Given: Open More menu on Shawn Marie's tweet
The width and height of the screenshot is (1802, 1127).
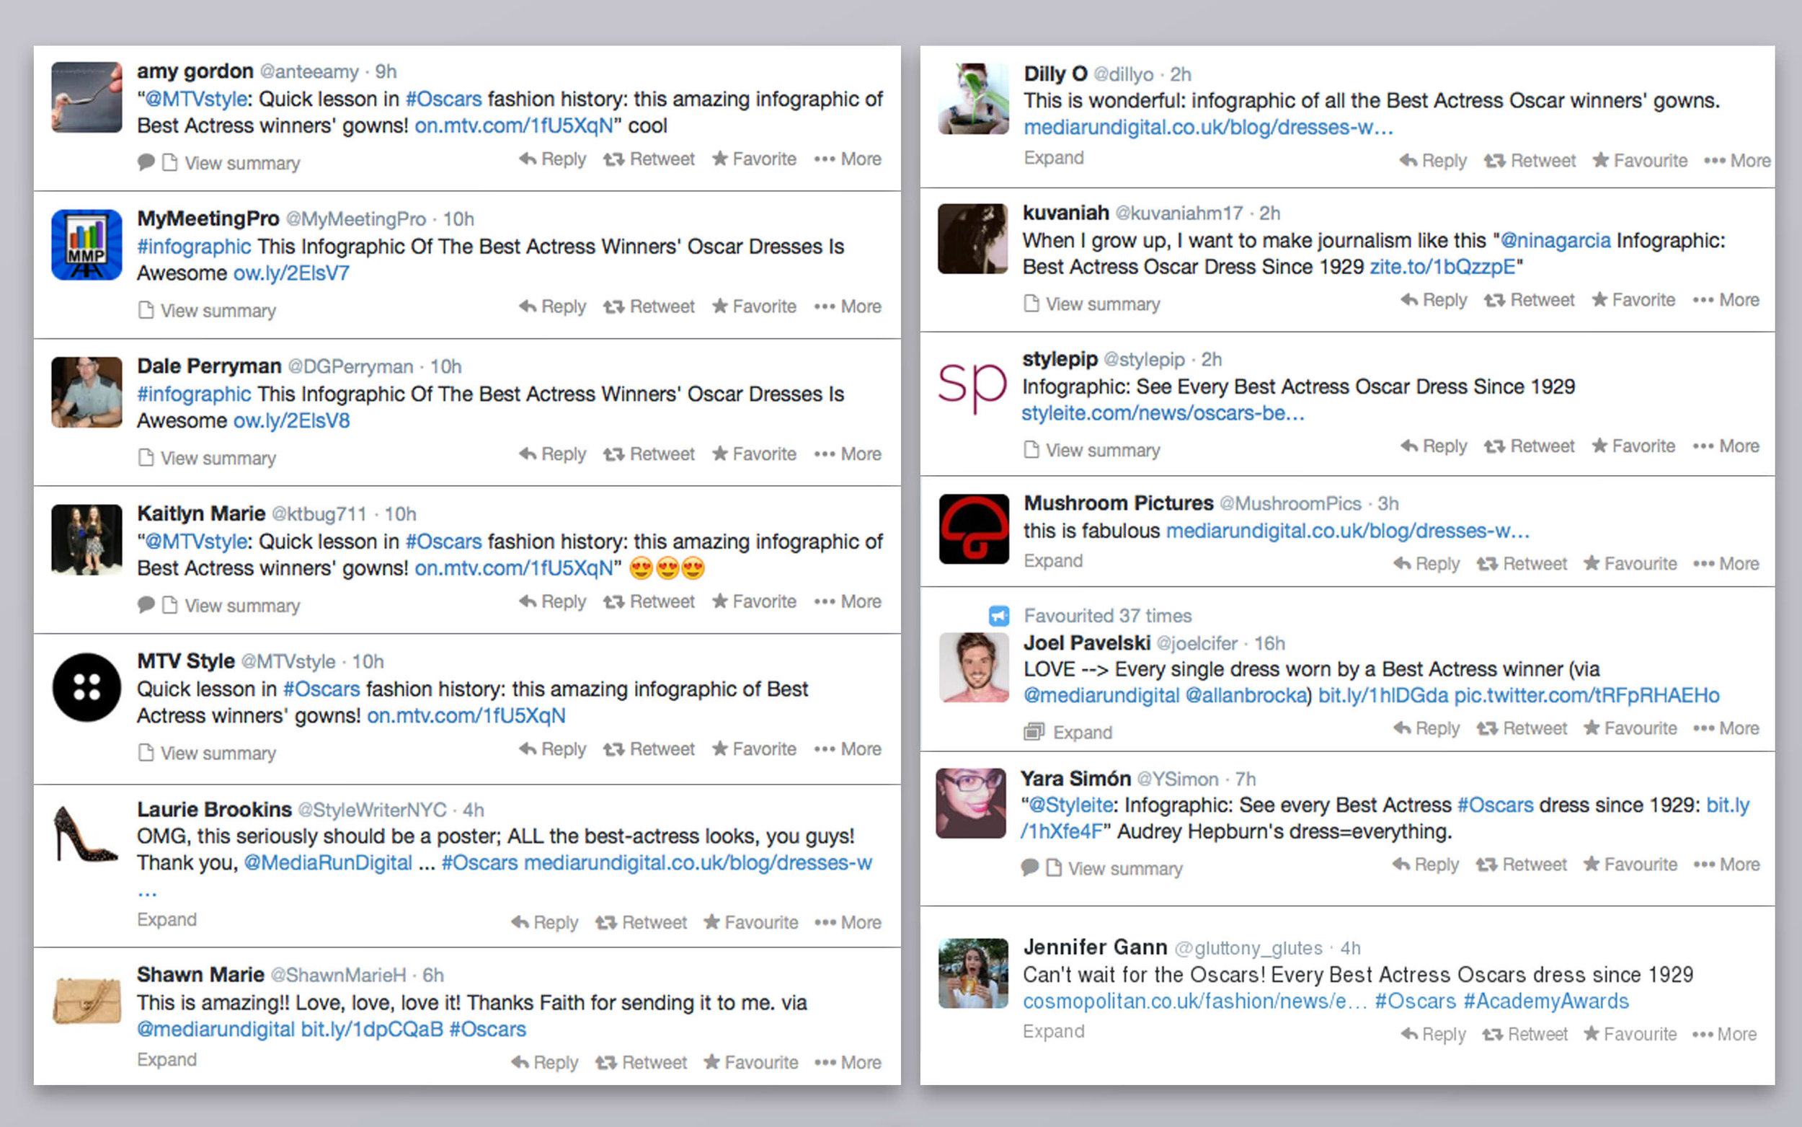Looking at the screenshot, I should [x=847, y=1062].
